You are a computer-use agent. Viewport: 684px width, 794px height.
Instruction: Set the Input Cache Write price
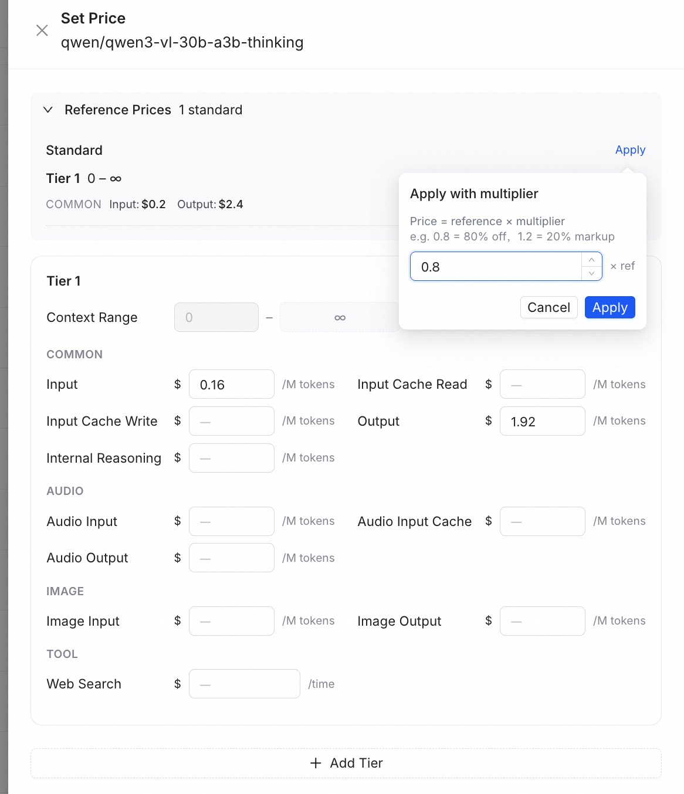coord(232,421)
